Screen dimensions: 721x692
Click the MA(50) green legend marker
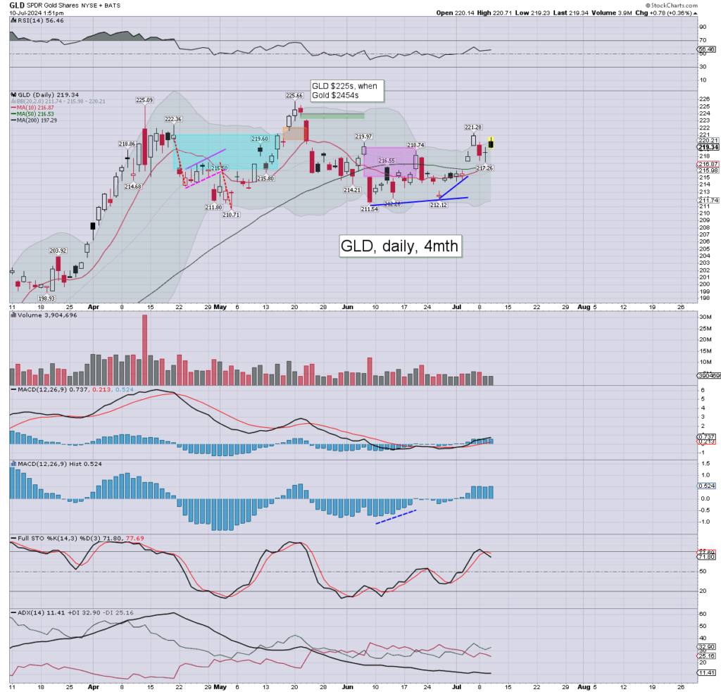(x=13, y=114)
